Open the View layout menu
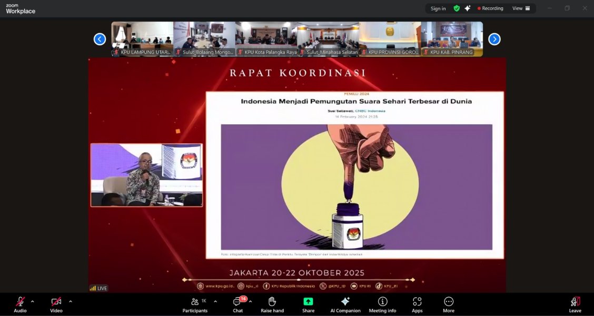Image resolution: width=594 pixels, height=316 pixels. (521, 8)
